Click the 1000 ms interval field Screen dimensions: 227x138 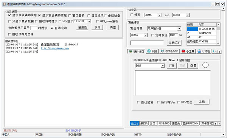tap(173, 35)
